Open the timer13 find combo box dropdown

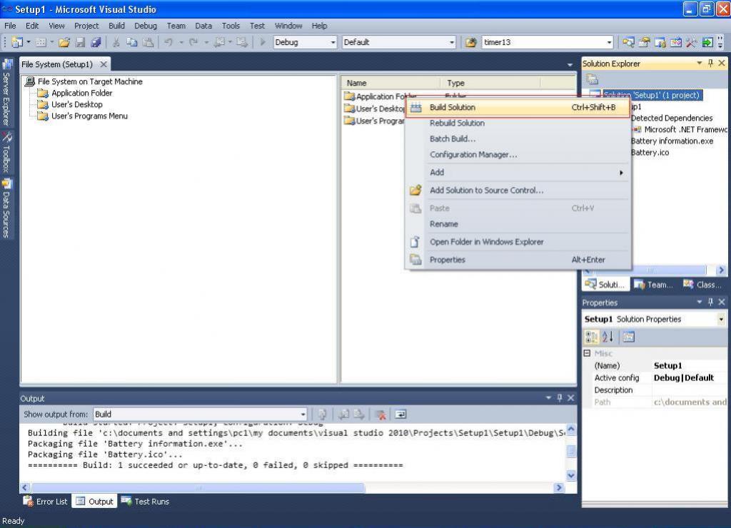click(x=609, y=42)
